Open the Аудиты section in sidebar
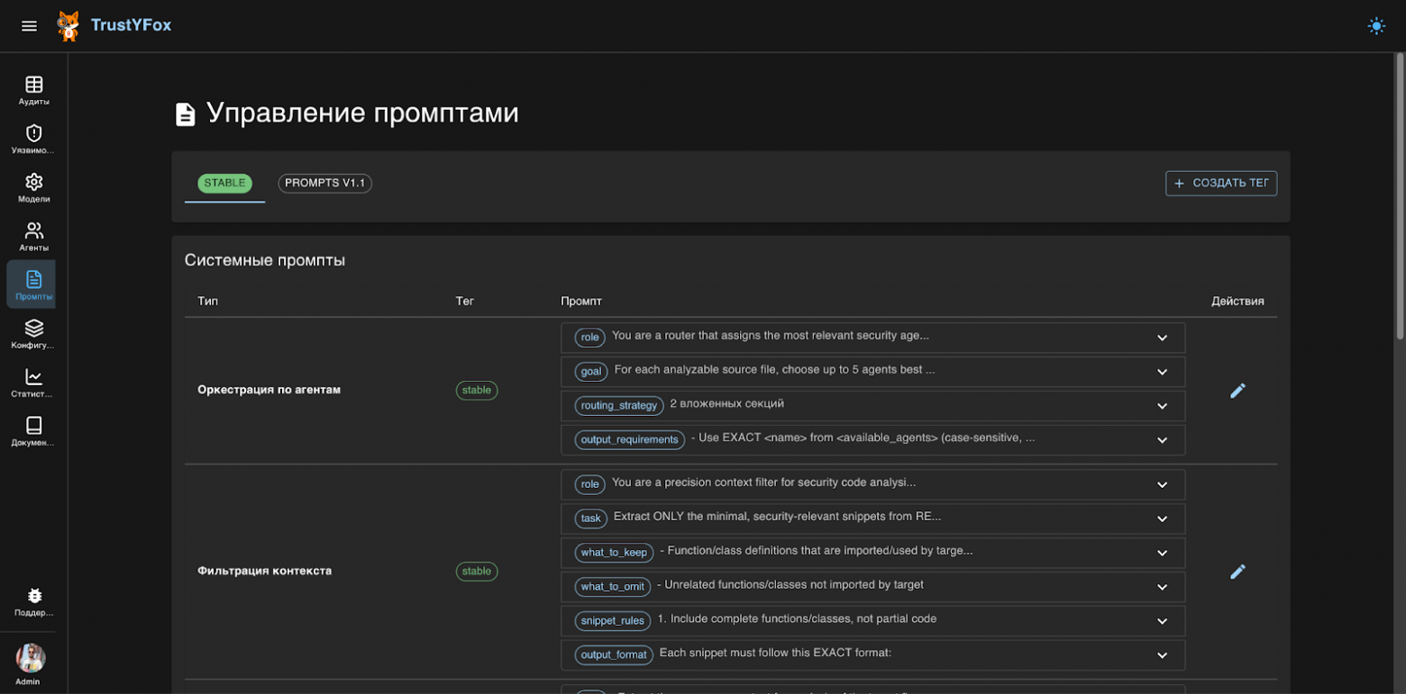Viewport: 1406px width, 694px height. 32,88
